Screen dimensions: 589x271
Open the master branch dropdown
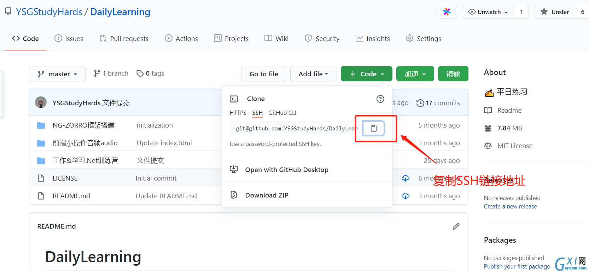pos(57,74)
